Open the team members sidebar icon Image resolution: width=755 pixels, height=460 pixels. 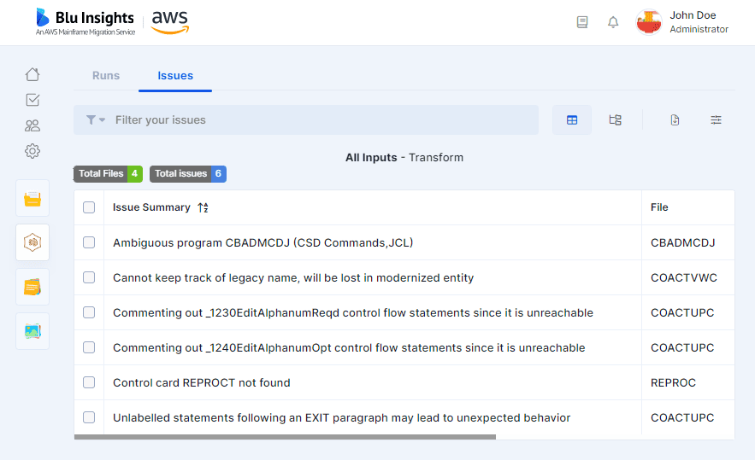coord(32,125)
